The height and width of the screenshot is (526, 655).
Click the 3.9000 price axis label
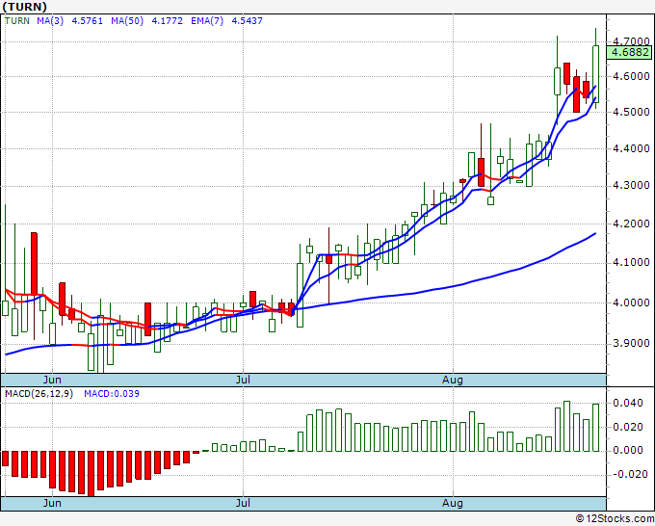(x=631, y=343)
